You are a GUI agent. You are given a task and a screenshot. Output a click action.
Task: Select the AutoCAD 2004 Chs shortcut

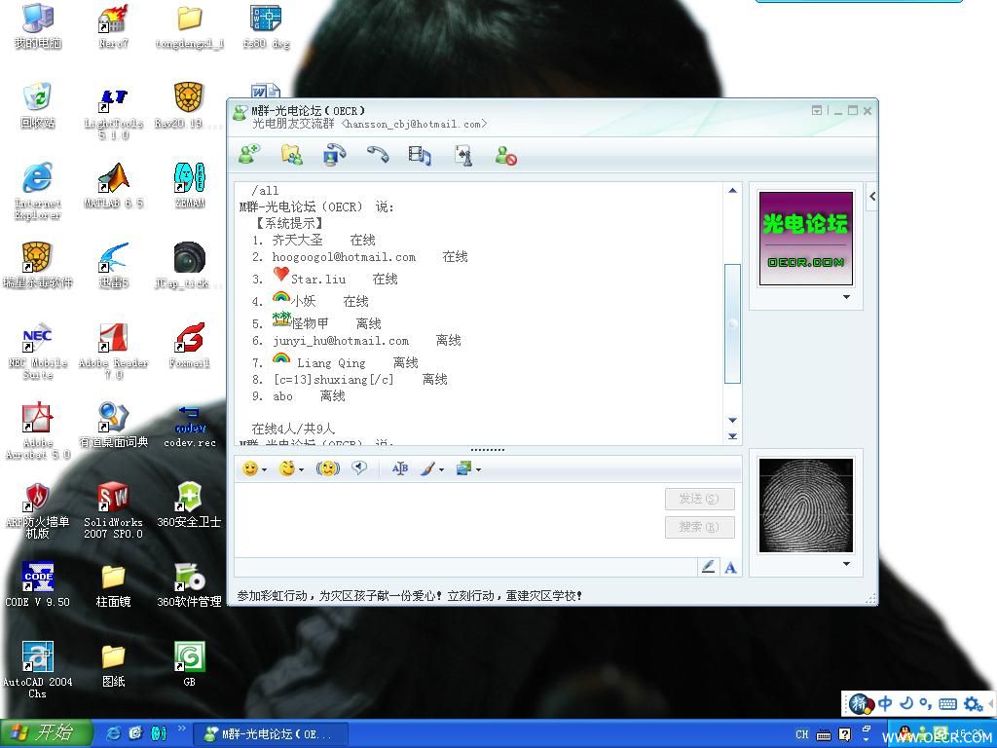coord(38,670)
